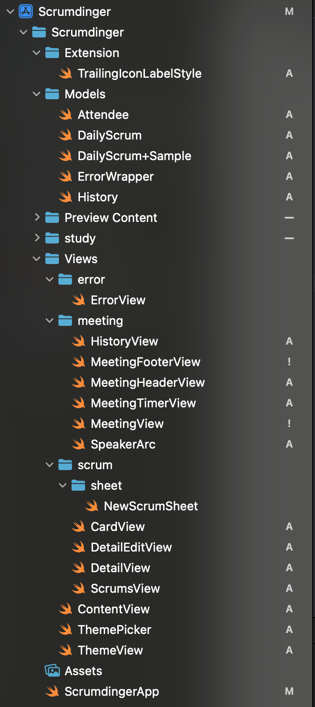Collapse the Extension group chevron
The image size is (315, 707).
pyautogui.click(x=37, y=53)
